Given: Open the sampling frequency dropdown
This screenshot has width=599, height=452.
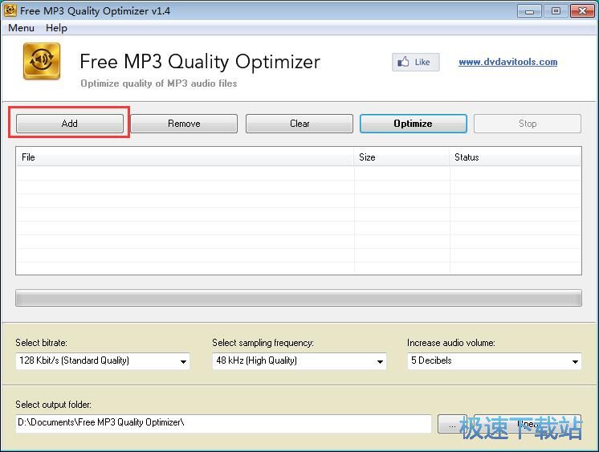Looking at the screenshot, I should pyautogui.click(x=299, y=361).
